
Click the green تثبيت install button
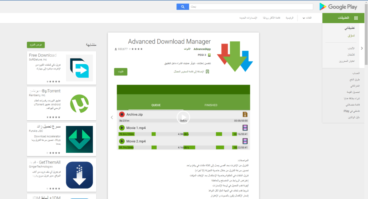[x=121, y=71]
